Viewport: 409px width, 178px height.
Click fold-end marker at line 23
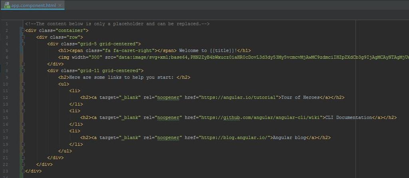pos(23,171)
